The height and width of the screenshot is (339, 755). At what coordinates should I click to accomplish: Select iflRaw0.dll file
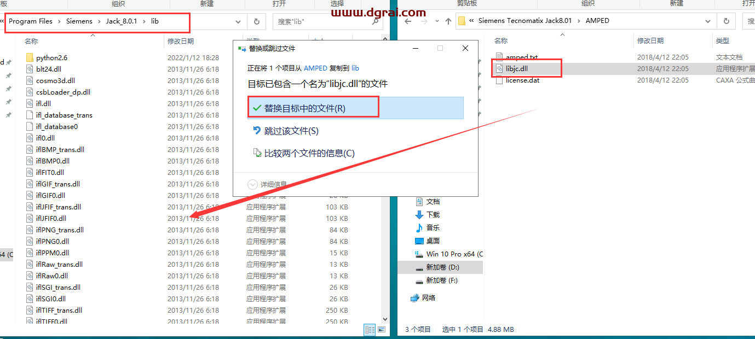pos(52,276)
